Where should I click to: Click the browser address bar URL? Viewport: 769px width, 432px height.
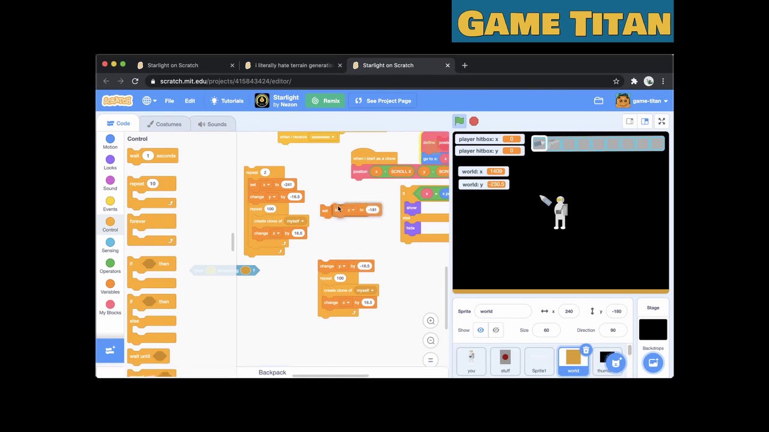click(226, 81)
